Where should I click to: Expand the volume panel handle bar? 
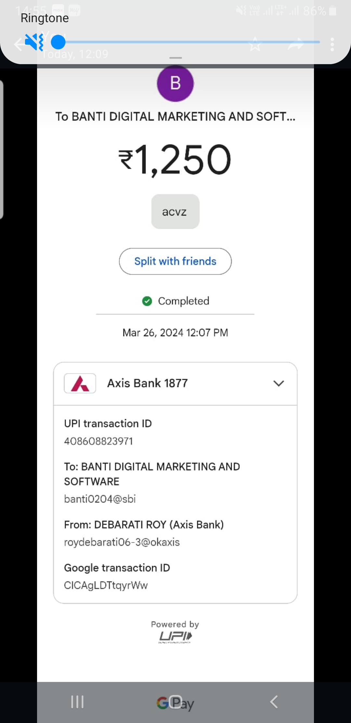[175, 58]
